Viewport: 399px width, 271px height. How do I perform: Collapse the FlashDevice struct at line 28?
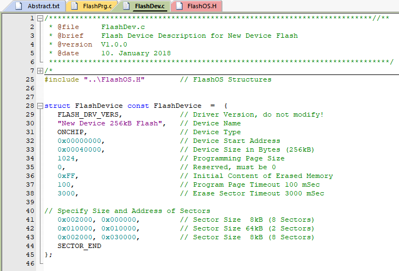[40, 106]
